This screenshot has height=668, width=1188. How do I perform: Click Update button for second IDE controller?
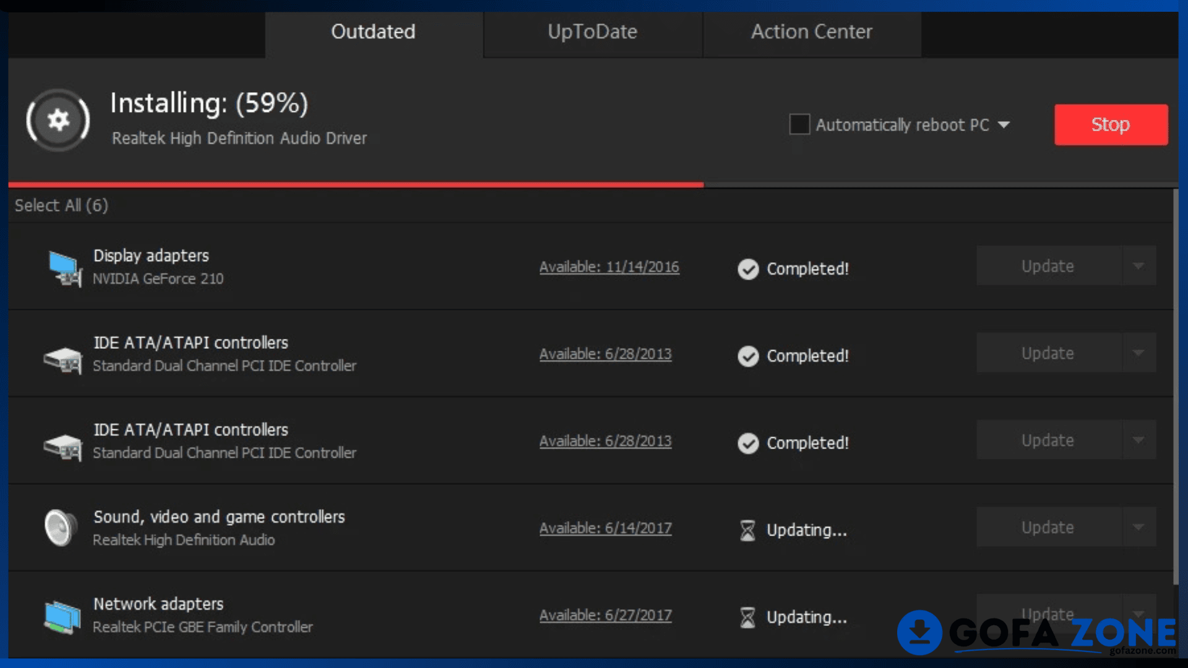(x=1048, y=440)
